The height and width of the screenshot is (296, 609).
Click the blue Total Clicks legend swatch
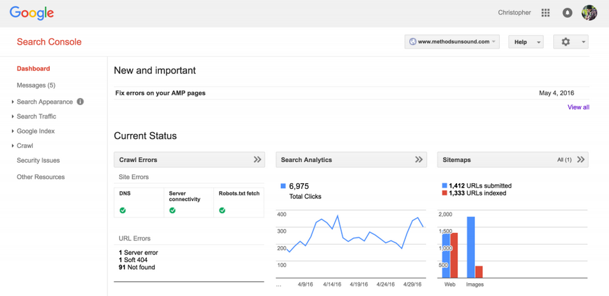[283, 186]
